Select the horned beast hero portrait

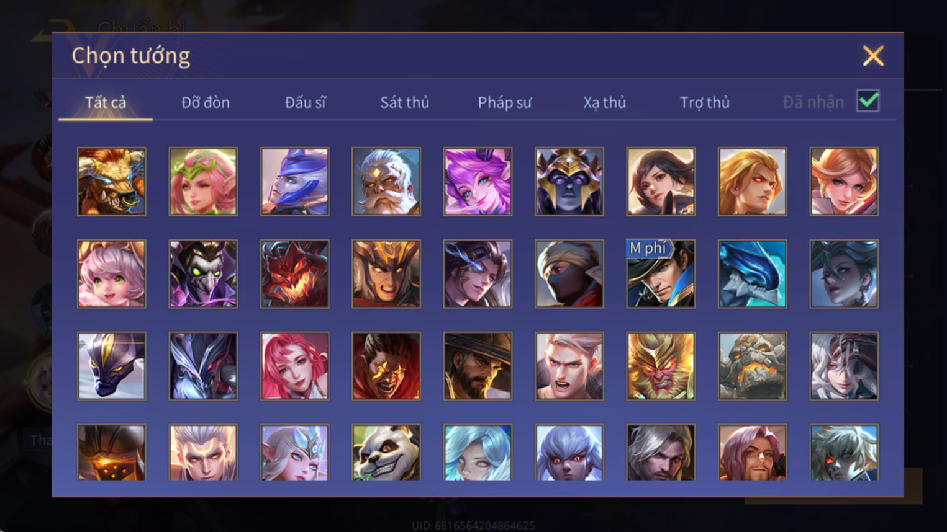(x=112, y=182)
